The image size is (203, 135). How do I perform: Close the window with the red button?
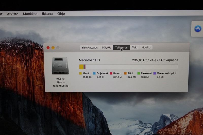tap(48, 48)
